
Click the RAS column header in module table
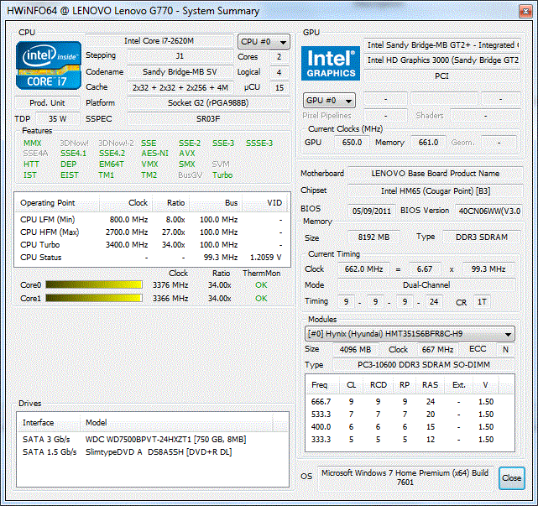click(x=430, y=385)
